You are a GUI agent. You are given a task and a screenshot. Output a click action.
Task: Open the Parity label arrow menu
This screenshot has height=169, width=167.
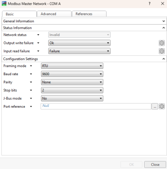pos(31,82)
